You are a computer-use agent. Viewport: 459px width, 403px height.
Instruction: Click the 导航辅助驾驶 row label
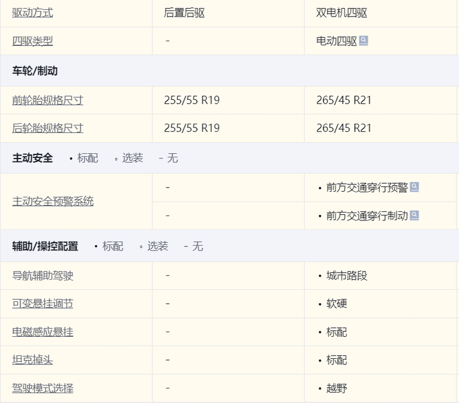click(x=43, y=276)
